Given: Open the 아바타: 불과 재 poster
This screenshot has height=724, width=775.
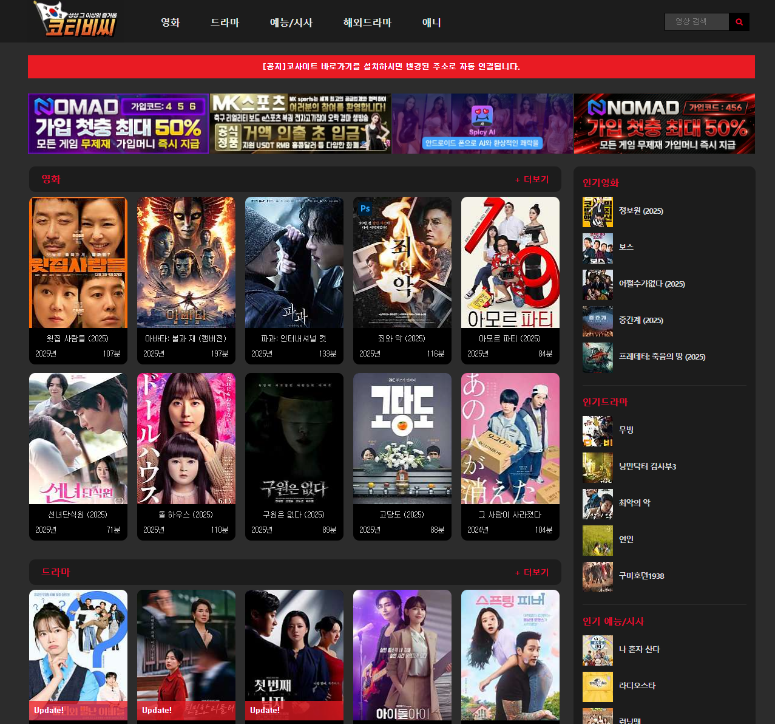Looking at the screenshot, I should point(186,262).
